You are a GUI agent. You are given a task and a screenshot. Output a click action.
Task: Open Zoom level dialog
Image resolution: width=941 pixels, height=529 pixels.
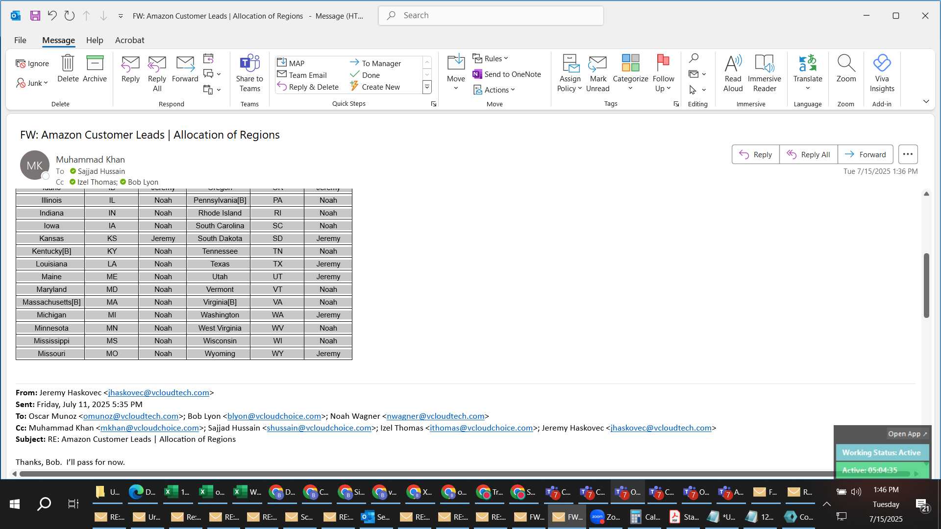point(846,69)
